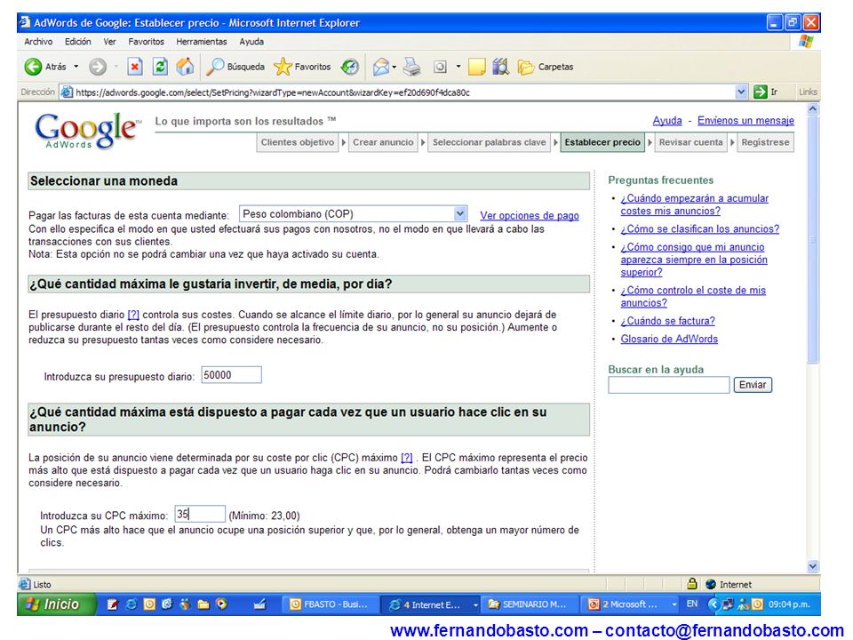Stop page loading with the red X icon
This screenshot has width=853, height=640.
(134, 67)
